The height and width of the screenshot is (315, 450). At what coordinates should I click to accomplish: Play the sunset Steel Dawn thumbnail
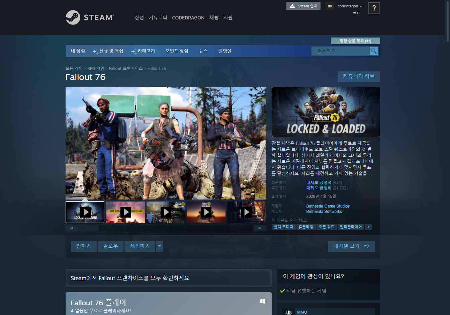click(206, 212)
